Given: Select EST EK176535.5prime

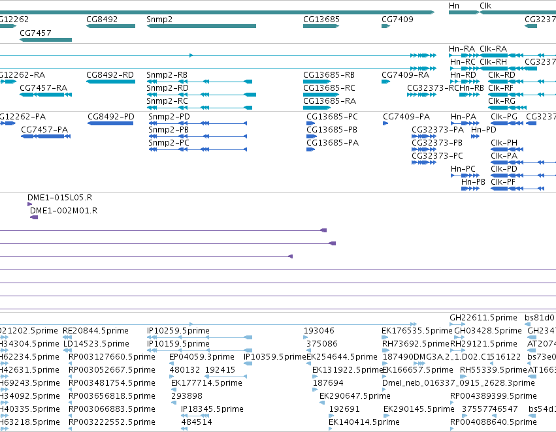Looking at the screenshot, I should [x=417, y=331].
